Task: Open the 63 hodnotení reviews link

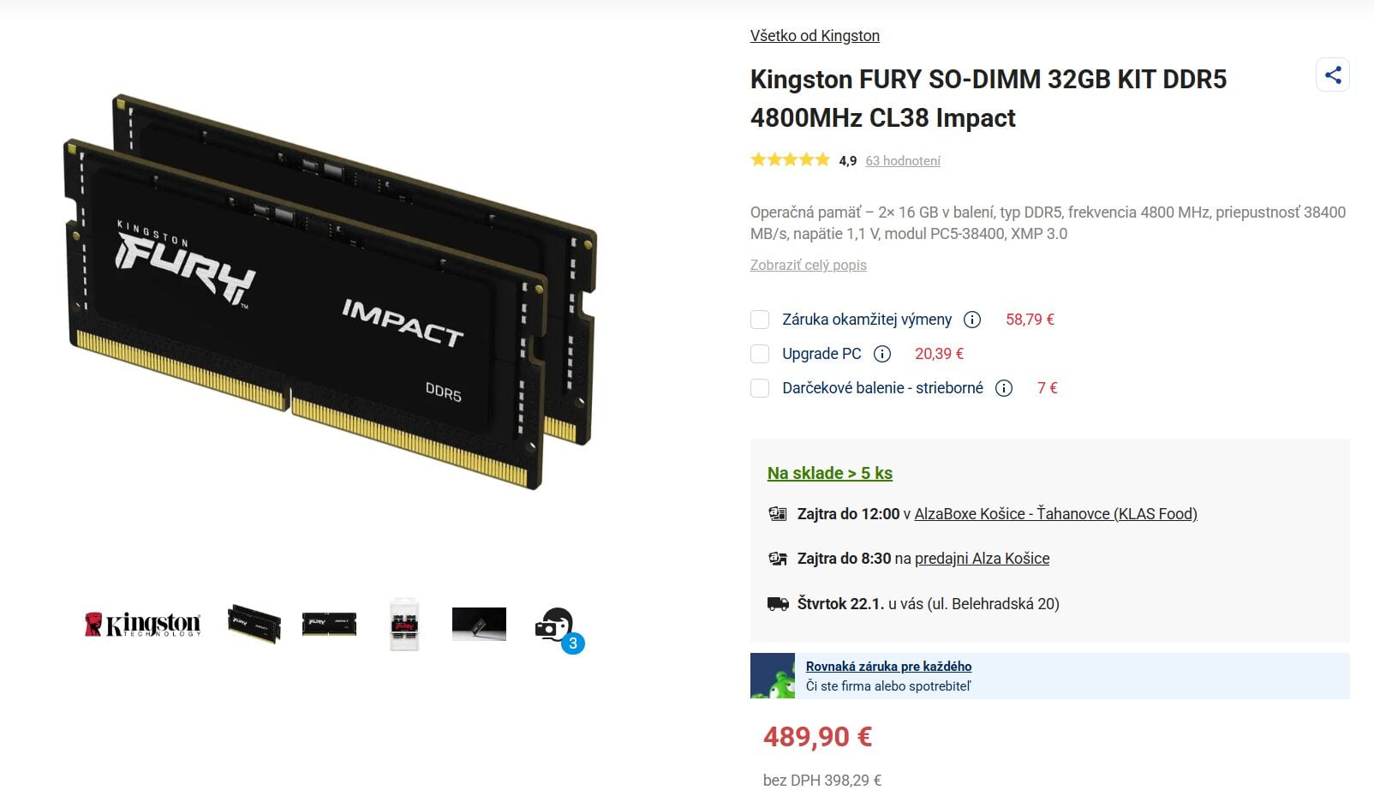Action: click(x=903, y=160)
